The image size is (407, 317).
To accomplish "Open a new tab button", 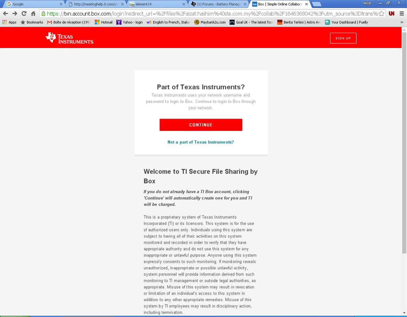I will pos(317,4).
